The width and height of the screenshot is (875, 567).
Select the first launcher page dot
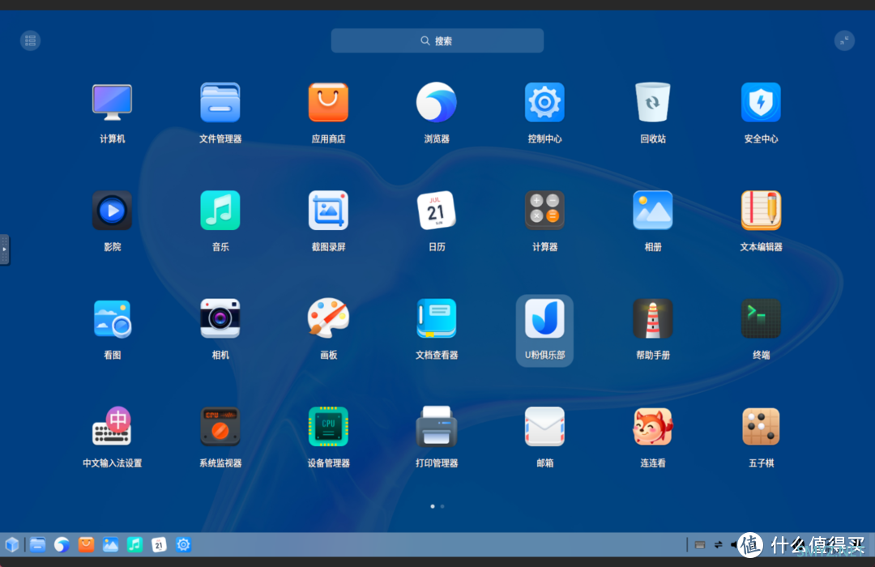point(433,506)
